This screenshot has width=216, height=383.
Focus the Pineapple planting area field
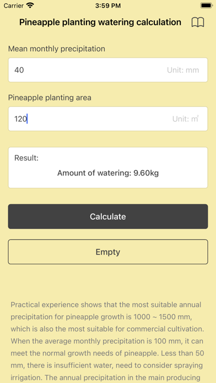108,119
